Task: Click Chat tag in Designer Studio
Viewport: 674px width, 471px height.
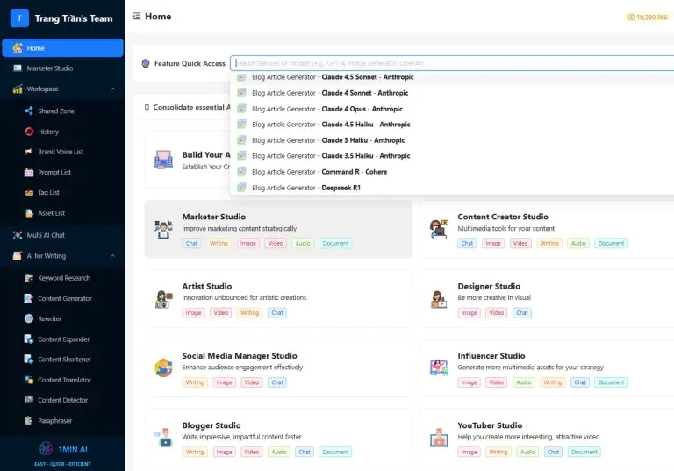Action: click(522, 313)
